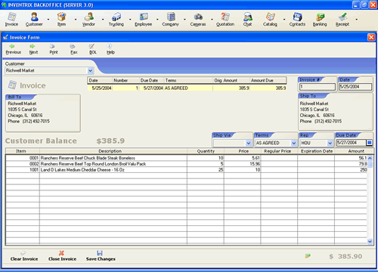The height and width of the screenshot is (272, 378).
Task: Print the invoice
Action: point(54,49)
